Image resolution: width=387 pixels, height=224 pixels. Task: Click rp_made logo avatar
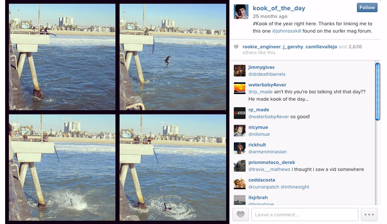240,113
